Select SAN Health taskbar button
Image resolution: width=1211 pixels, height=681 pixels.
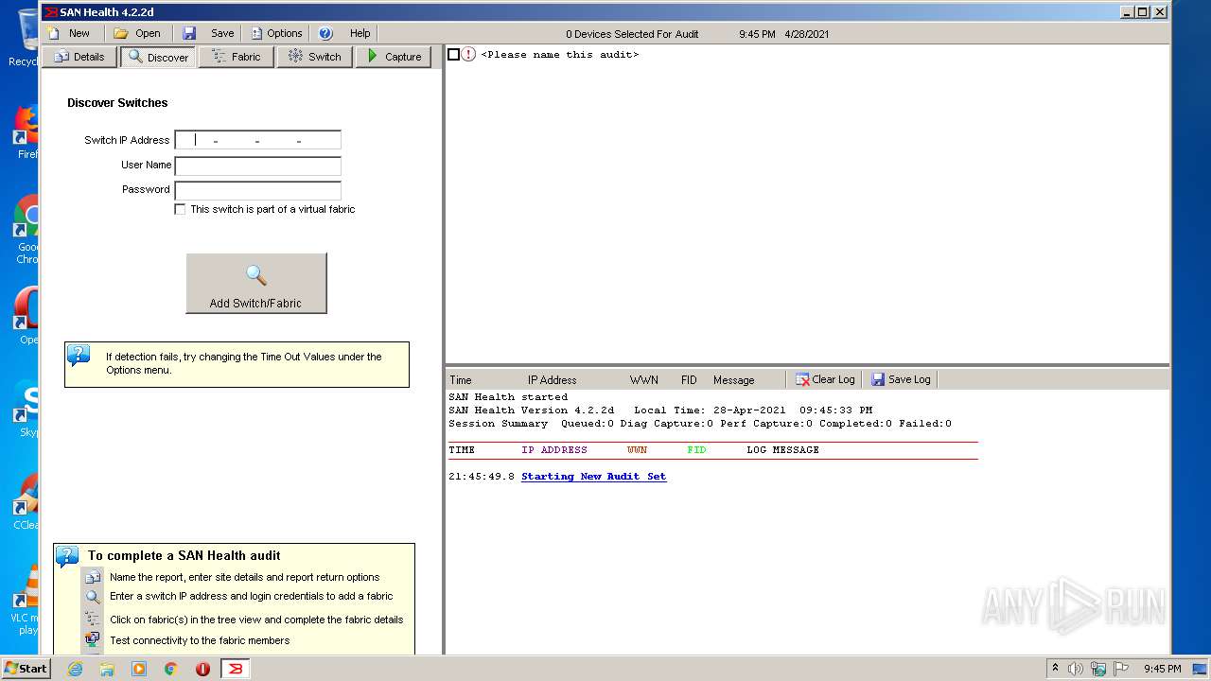236,669
